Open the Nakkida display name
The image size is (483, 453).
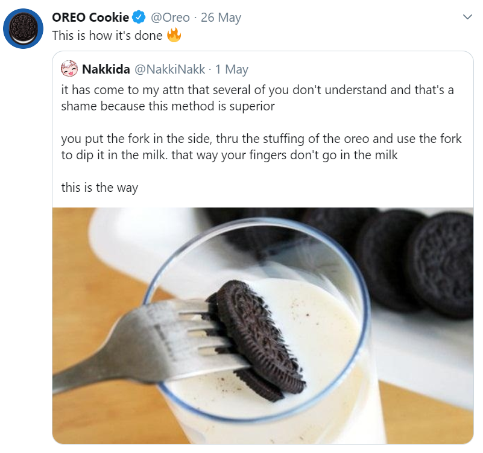[106, 69]
